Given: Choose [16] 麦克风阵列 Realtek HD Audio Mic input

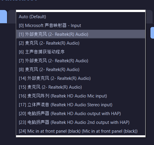Looking at the screenshot, I should pos(81,96).
